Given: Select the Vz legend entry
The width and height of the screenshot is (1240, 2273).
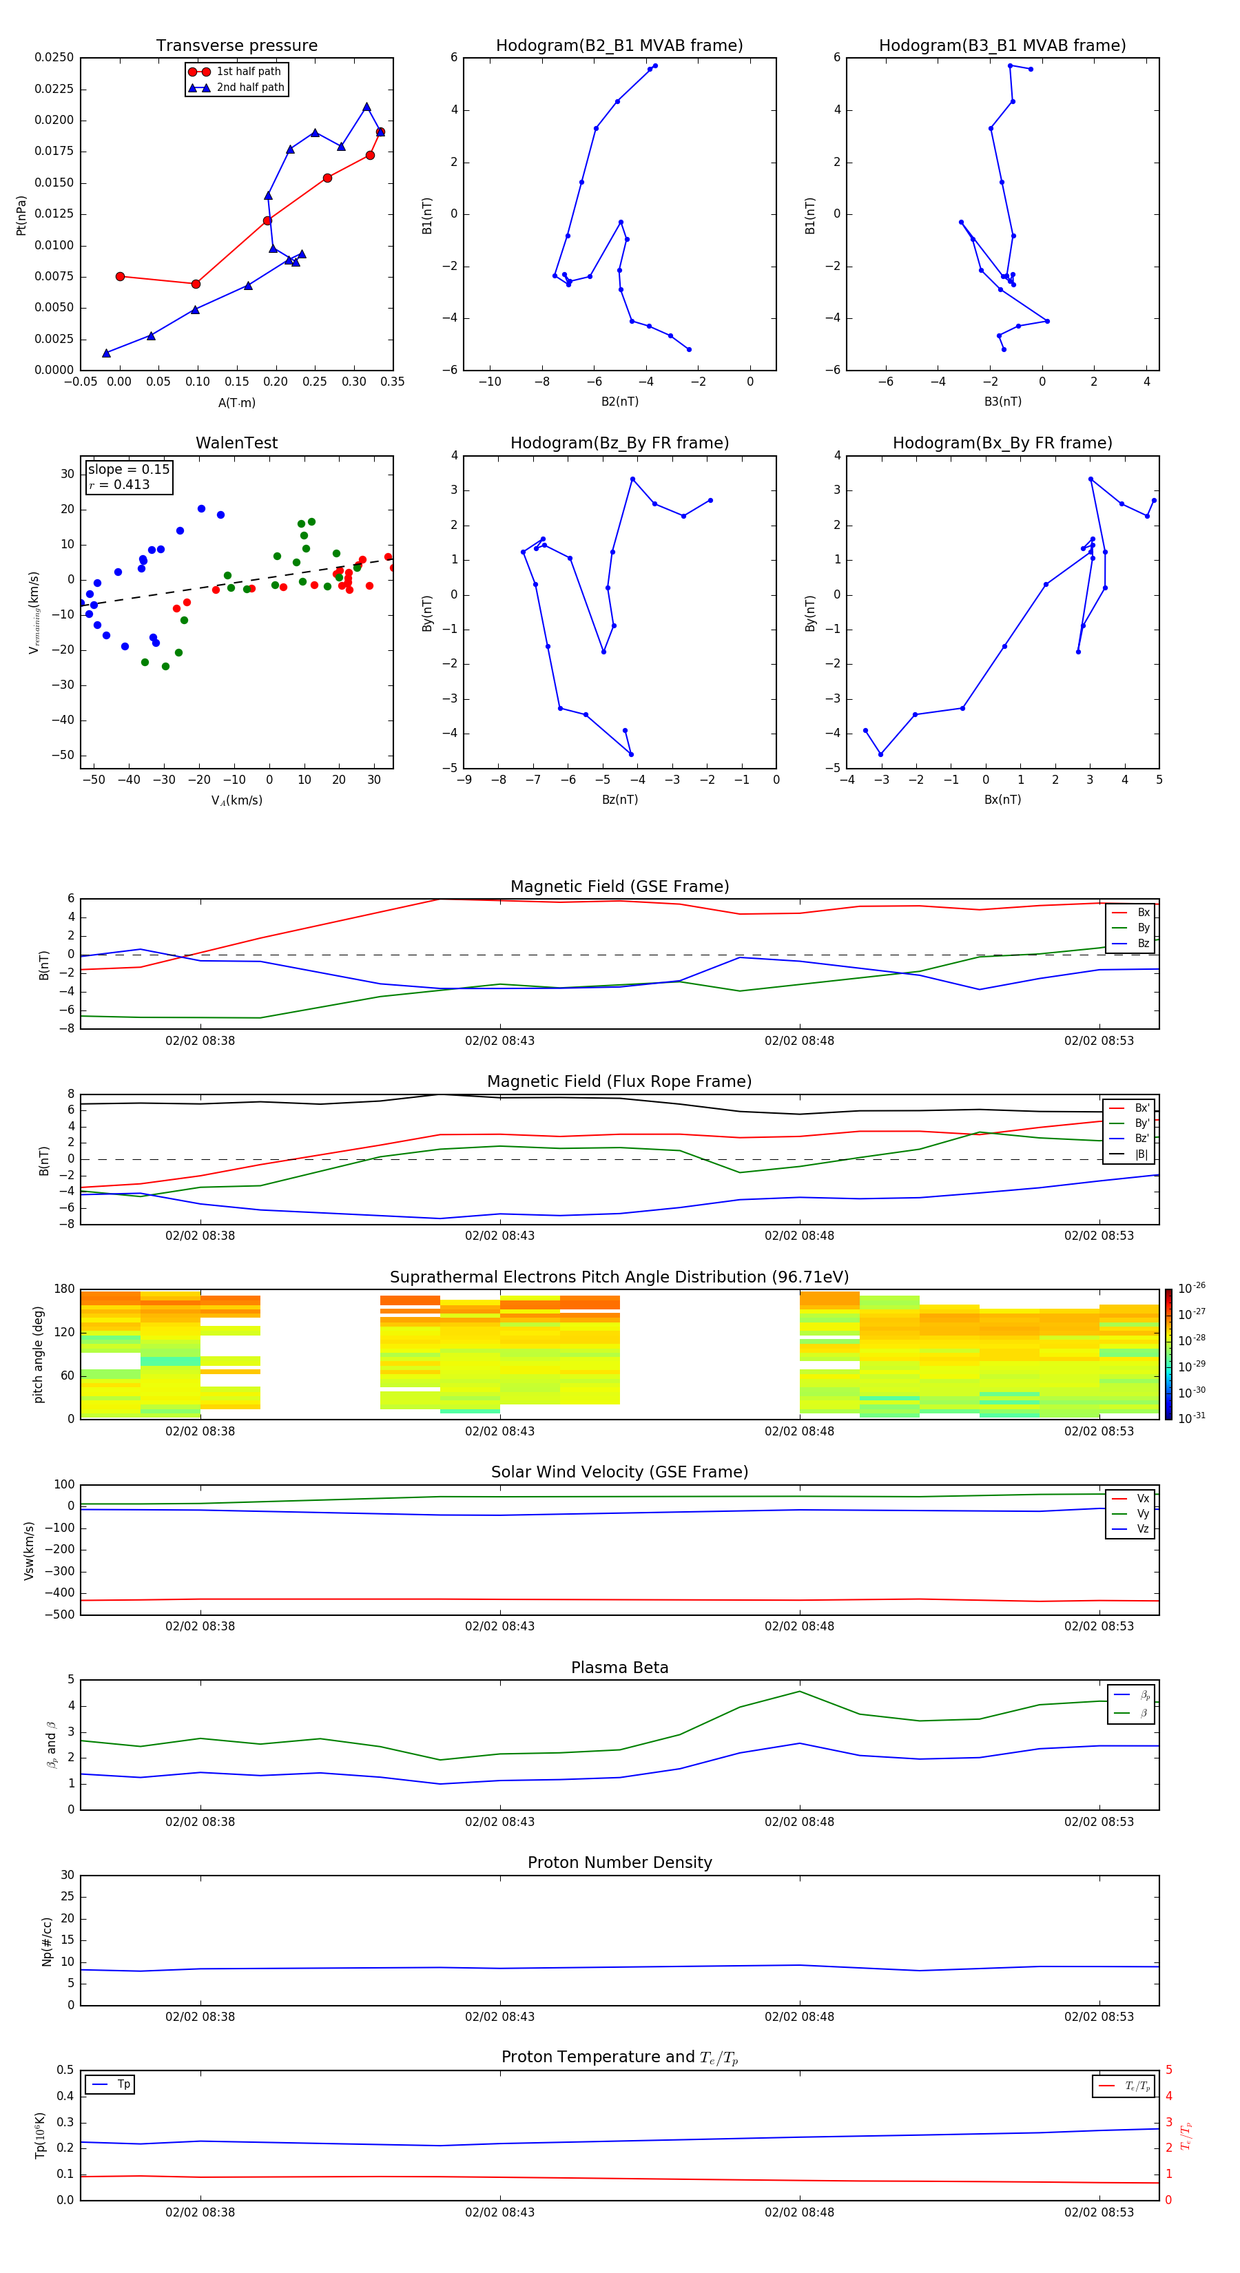Looking at the screenshot, I should click(x=1130, y=1529).
